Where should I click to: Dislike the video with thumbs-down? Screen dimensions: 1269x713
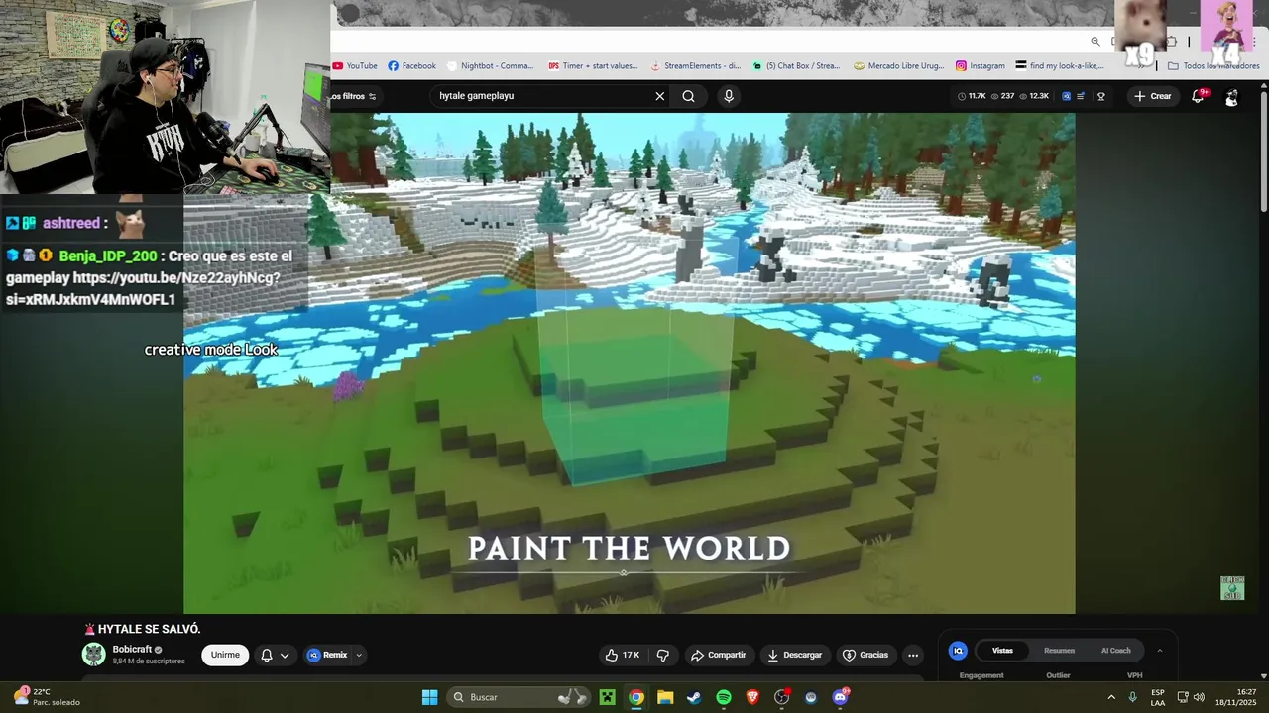coord(663,655)
